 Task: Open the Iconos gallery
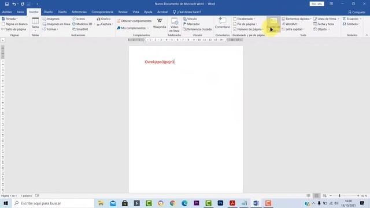[79, 18]
